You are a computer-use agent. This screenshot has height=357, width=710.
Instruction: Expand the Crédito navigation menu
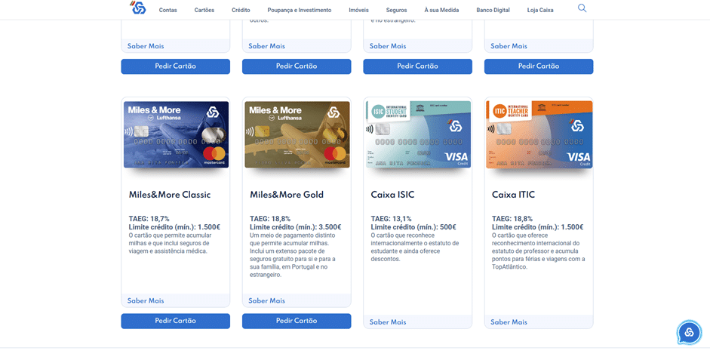coord(241,11)
